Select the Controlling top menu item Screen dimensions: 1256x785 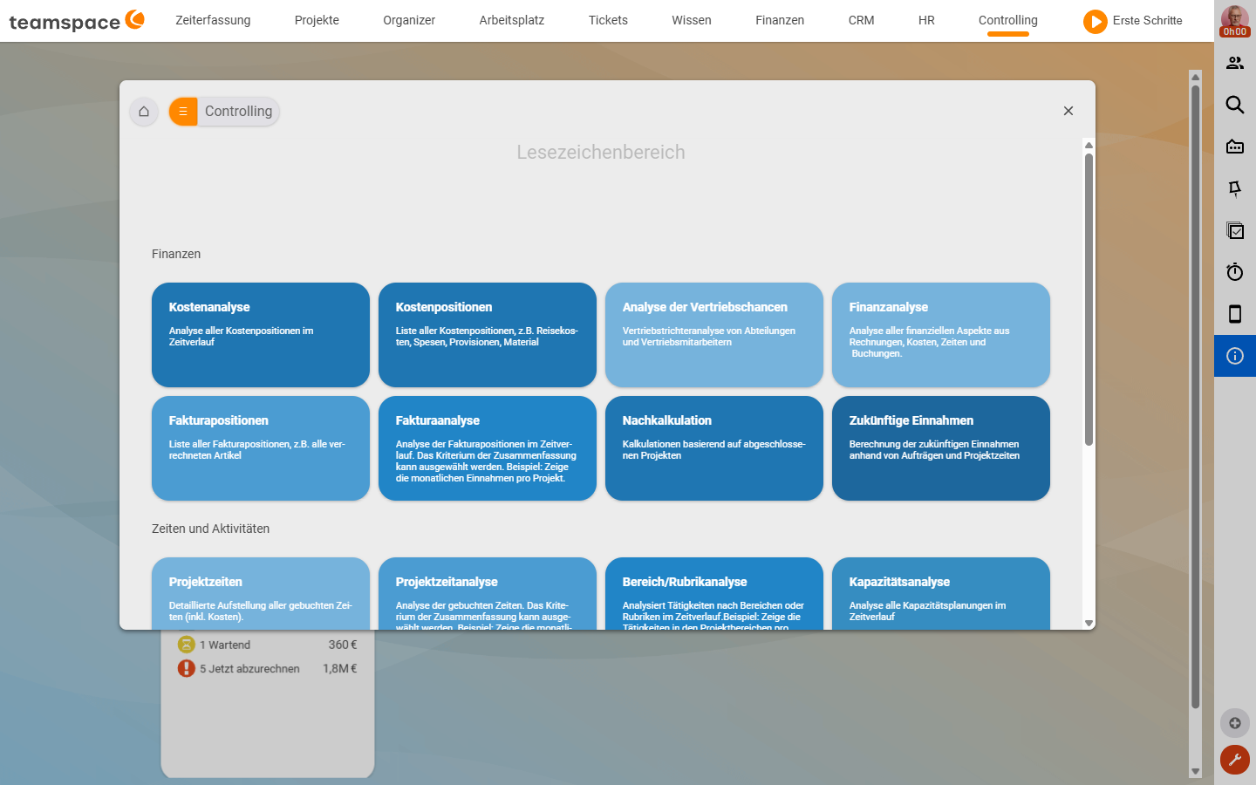coord(1008,20)
